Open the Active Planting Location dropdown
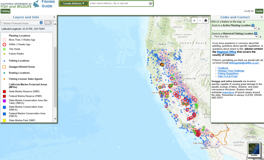The width and height of the screenshot is (264, 160). pyautogui.click(x=234, y=28)
